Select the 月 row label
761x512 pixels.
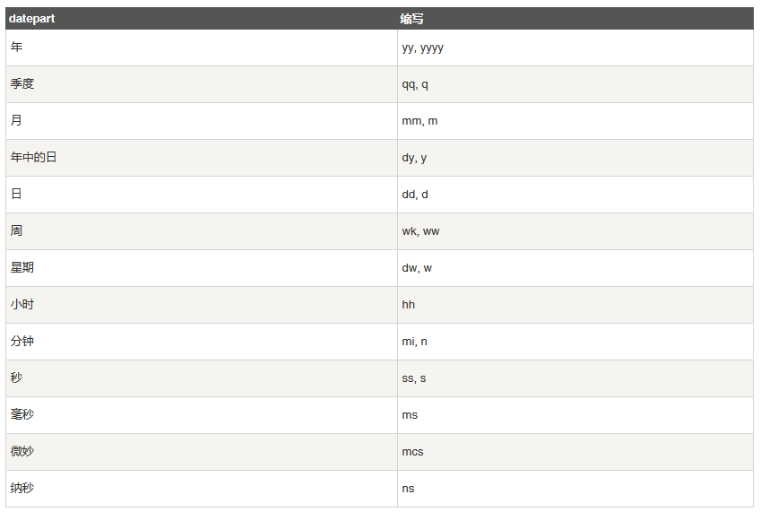click(x=17, y=121)
